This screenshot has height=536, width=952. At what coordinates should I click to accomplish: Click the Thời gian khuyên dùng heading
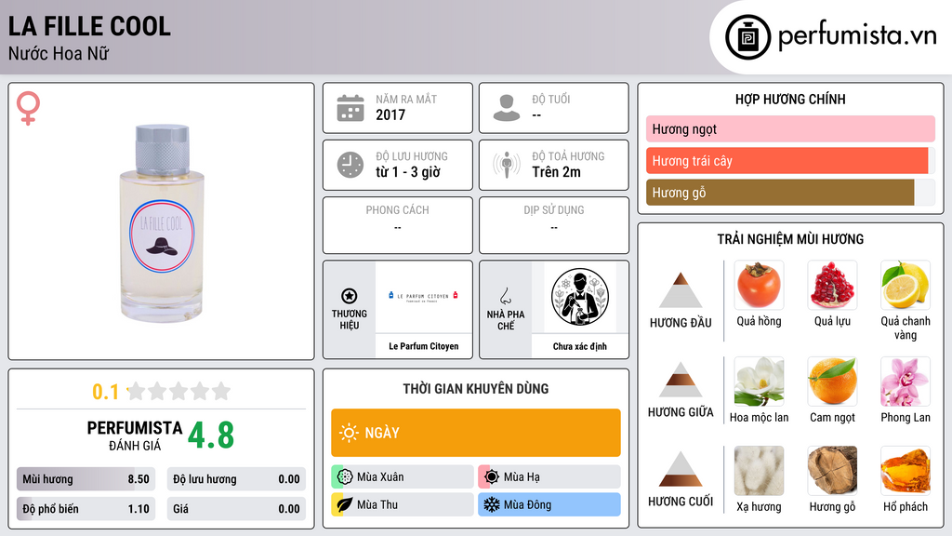476,388
